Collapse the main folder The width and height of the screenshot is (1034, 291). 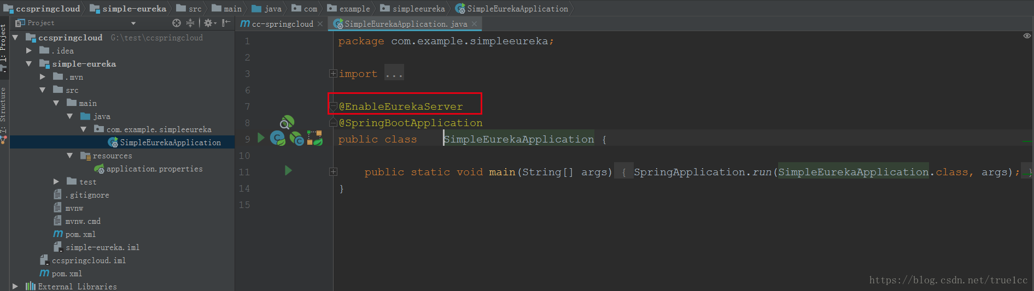pos(56,103)
